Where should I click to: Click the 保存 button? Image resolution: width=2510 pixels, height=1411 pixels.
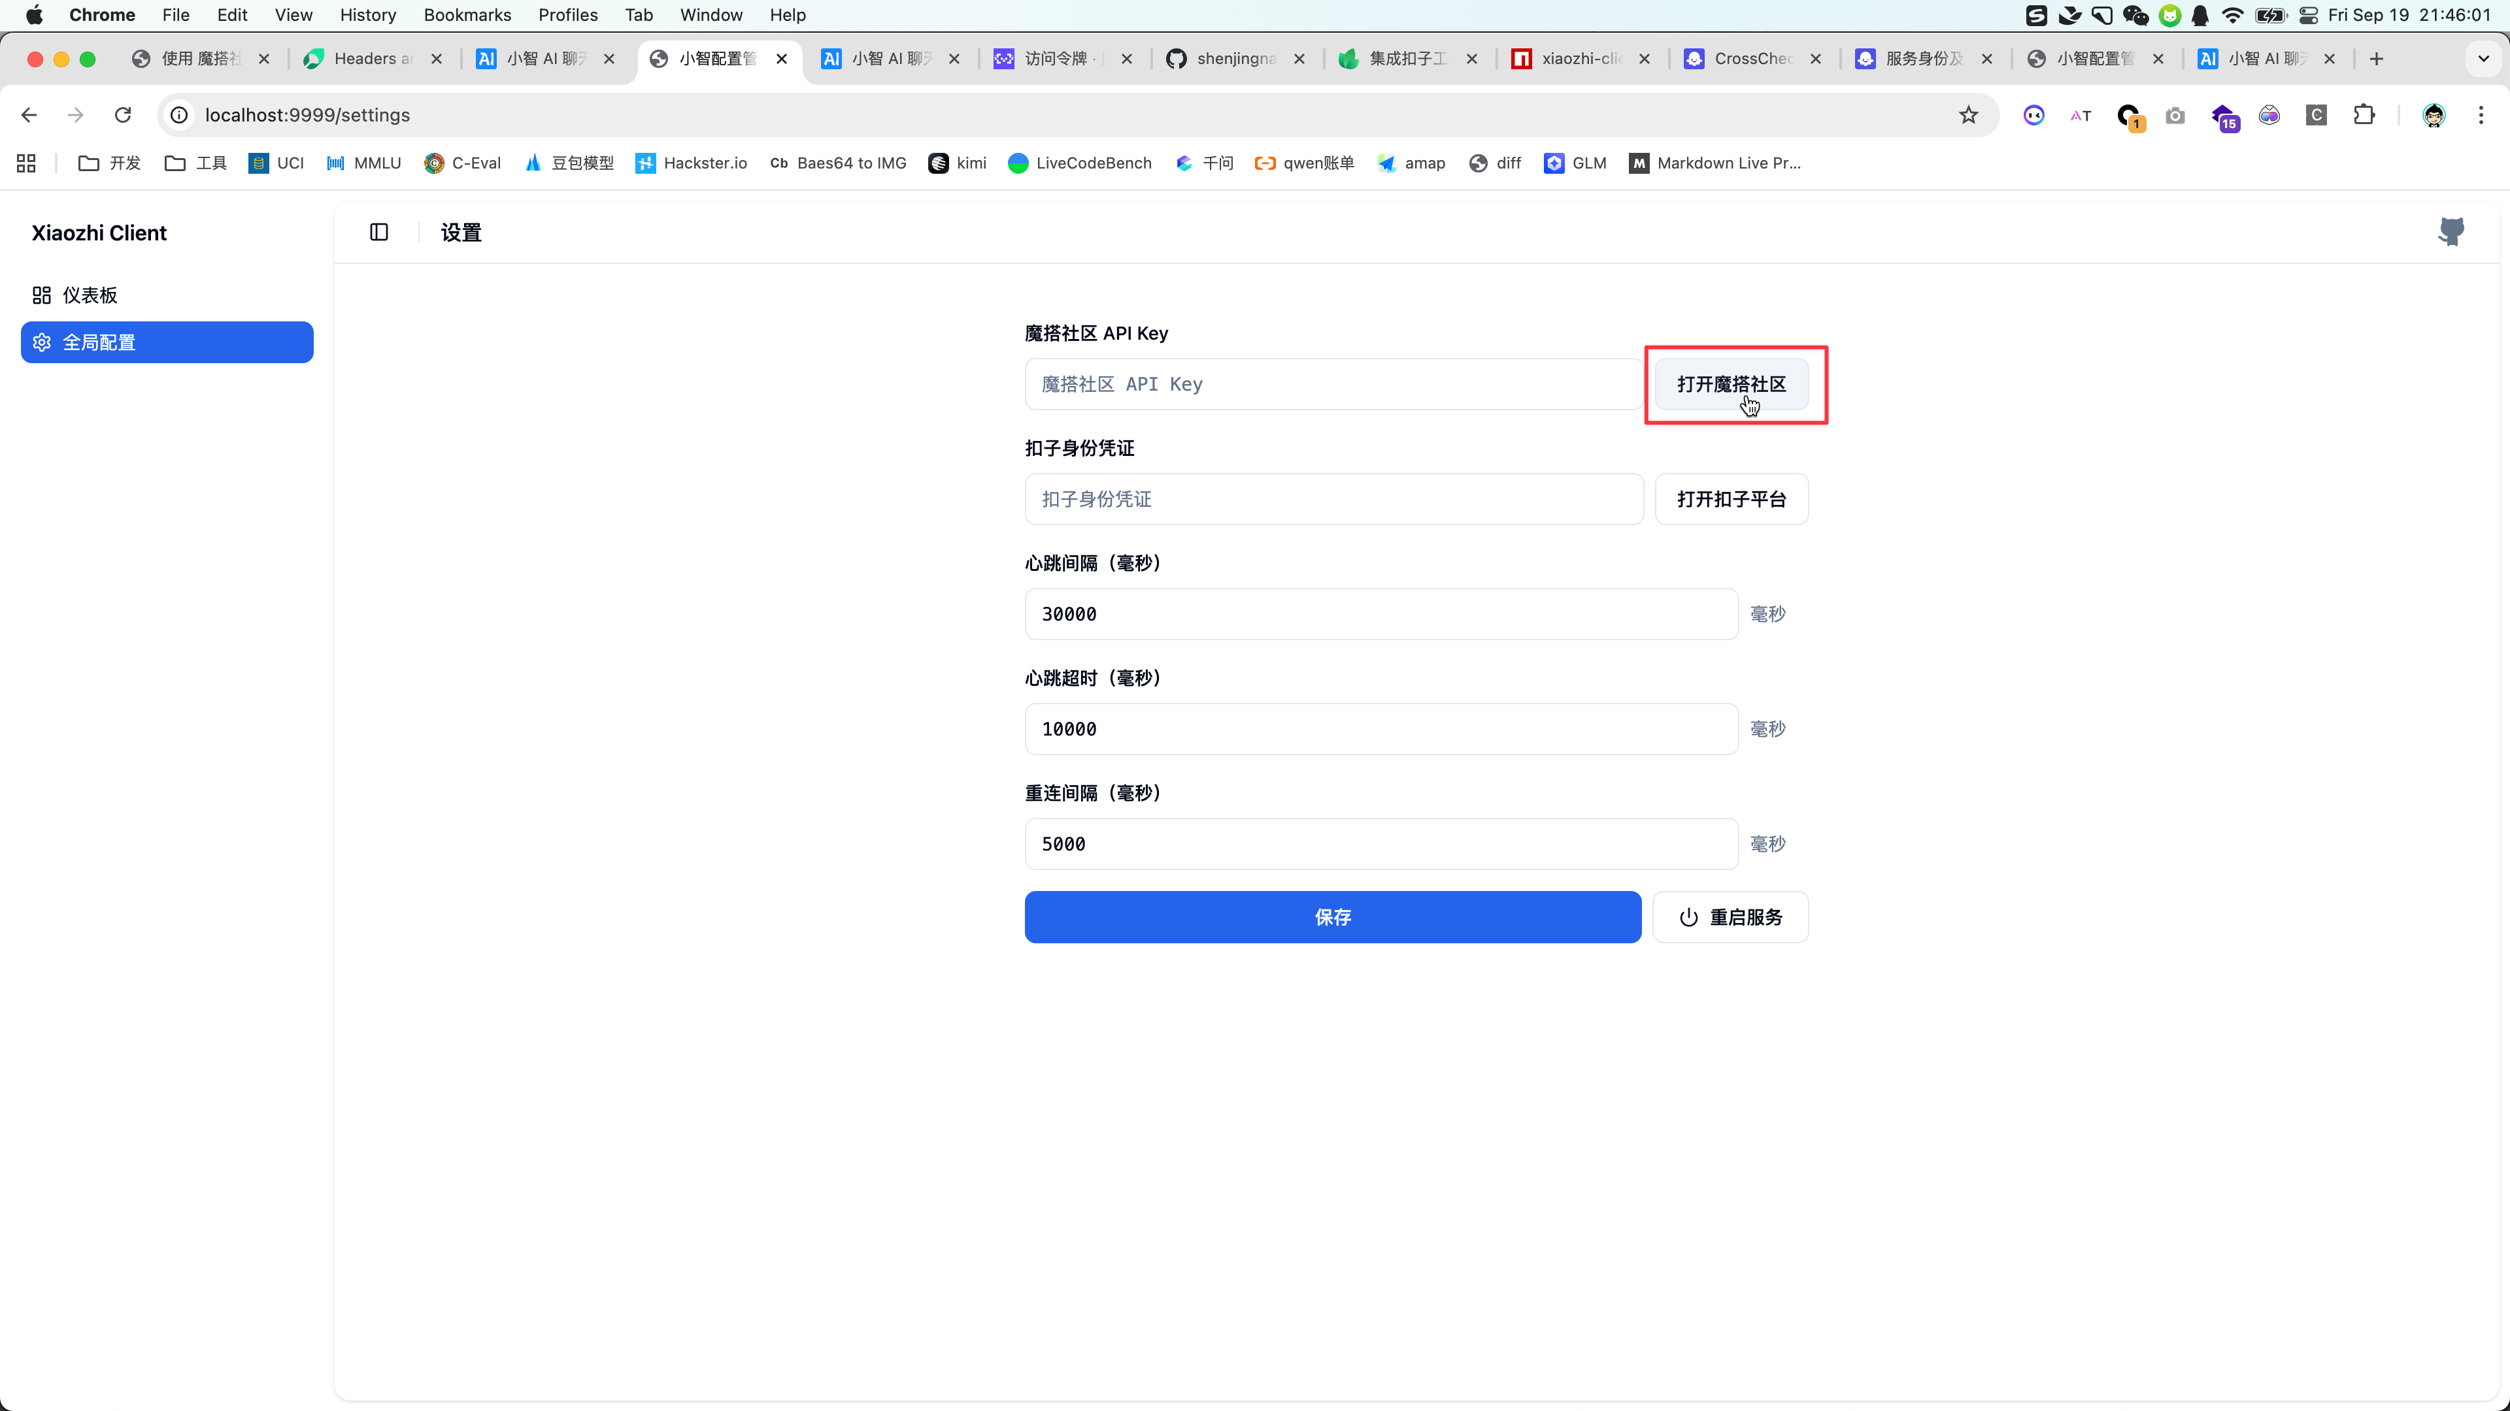(1332, 916)
